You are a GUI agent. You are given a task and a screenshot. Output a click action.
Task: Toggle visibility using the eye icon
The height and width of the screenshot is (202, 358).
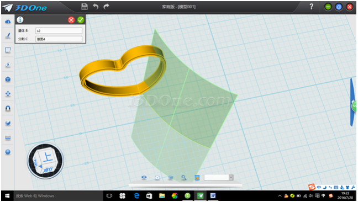coord(144,177)
